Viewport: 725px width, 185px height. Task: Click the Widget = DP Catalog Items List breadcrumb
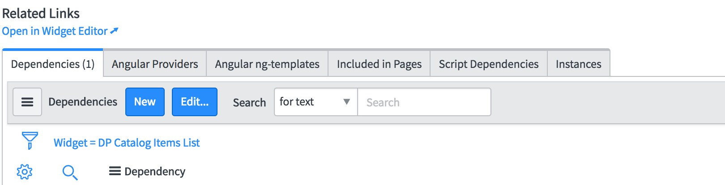coord(127,143)
